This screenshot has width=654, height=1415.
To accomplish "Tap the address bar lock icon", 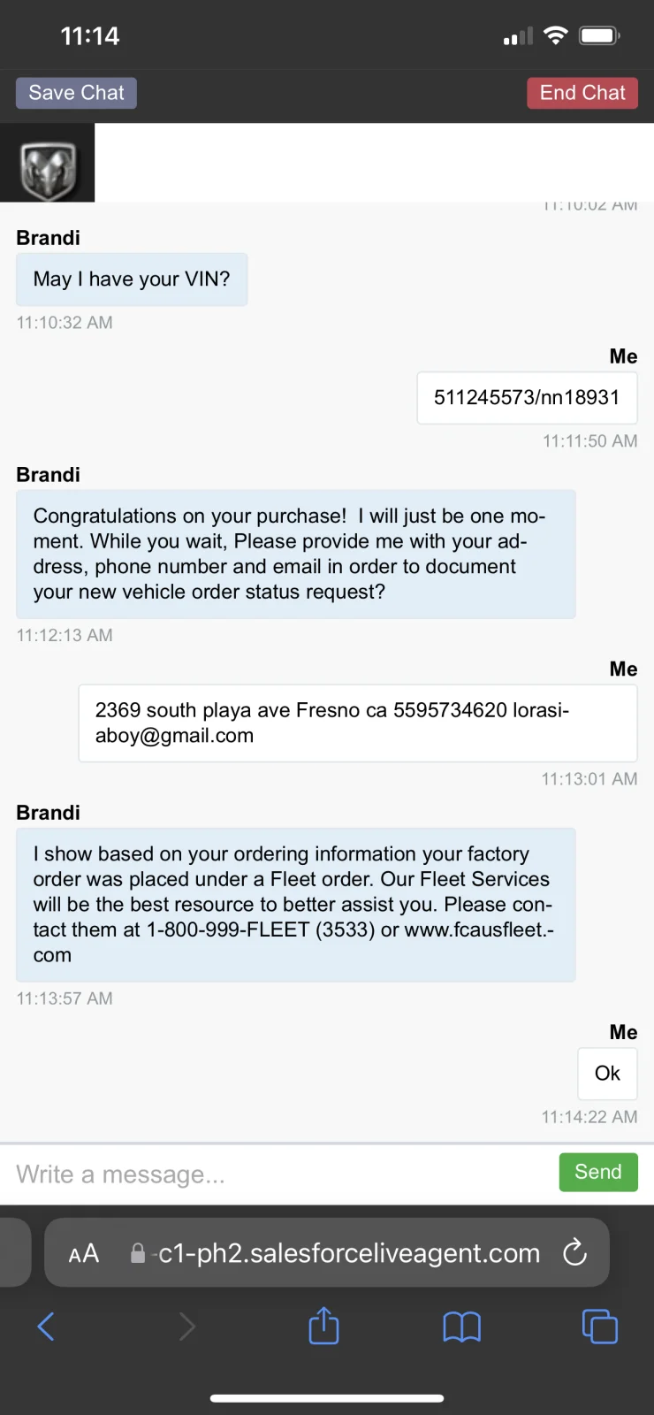I will click(138, 1253).
